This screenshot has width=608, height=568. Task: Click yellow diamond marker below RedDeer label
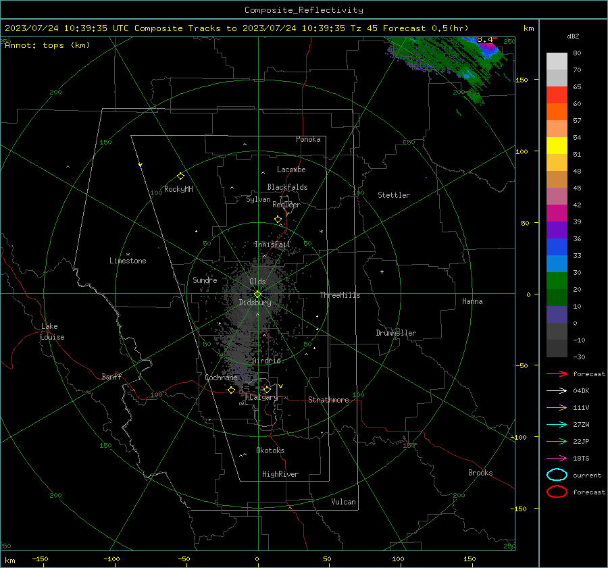point(278,220)
